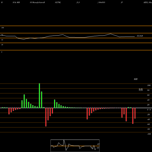Click the -20 label on the MR scale
The width and height of the screenshot is (152, 152).
coord(148,115)
